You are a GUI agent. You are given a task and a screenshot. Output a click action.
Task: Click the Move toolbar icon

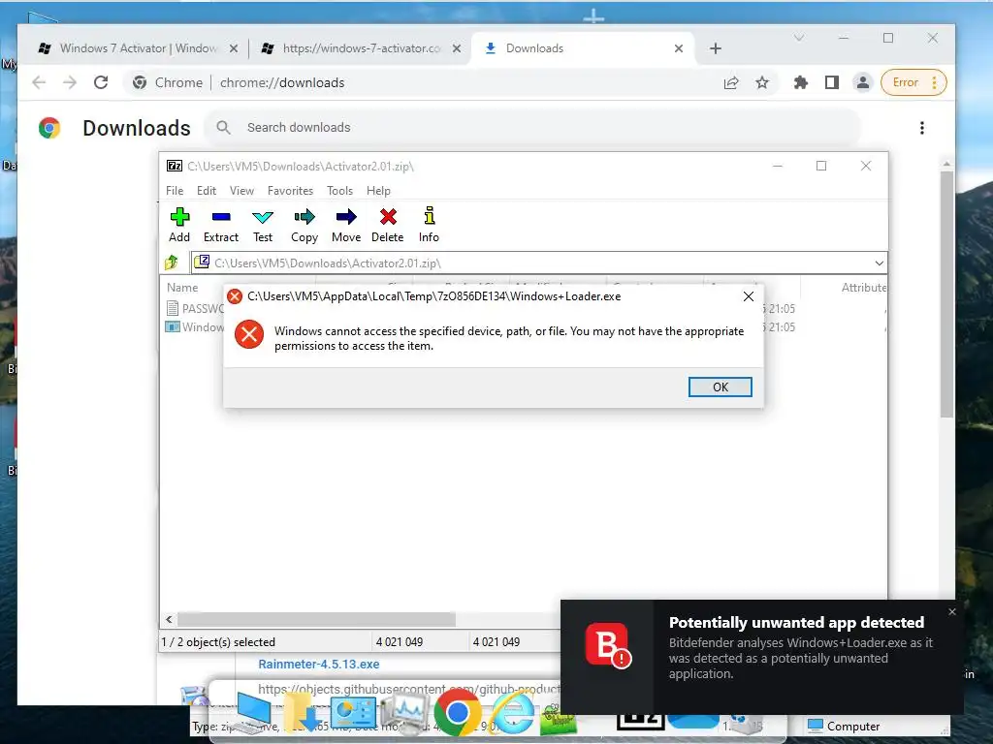[x=346, y=225]
